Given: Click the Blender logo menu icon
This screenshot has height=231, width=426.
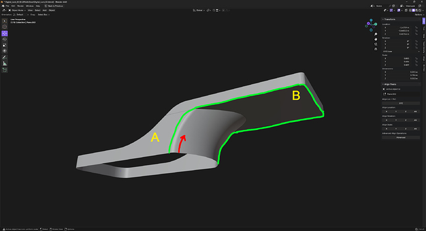Looking at the screenshot, I should click(x=3, y=6).
